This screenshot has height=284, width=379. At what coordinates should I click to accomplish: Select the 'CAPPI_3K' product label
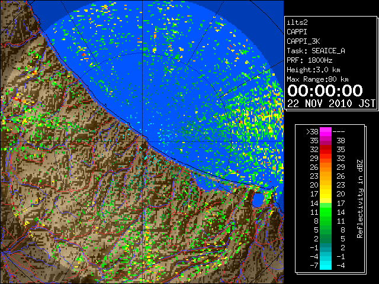click(x=303, y=41)
